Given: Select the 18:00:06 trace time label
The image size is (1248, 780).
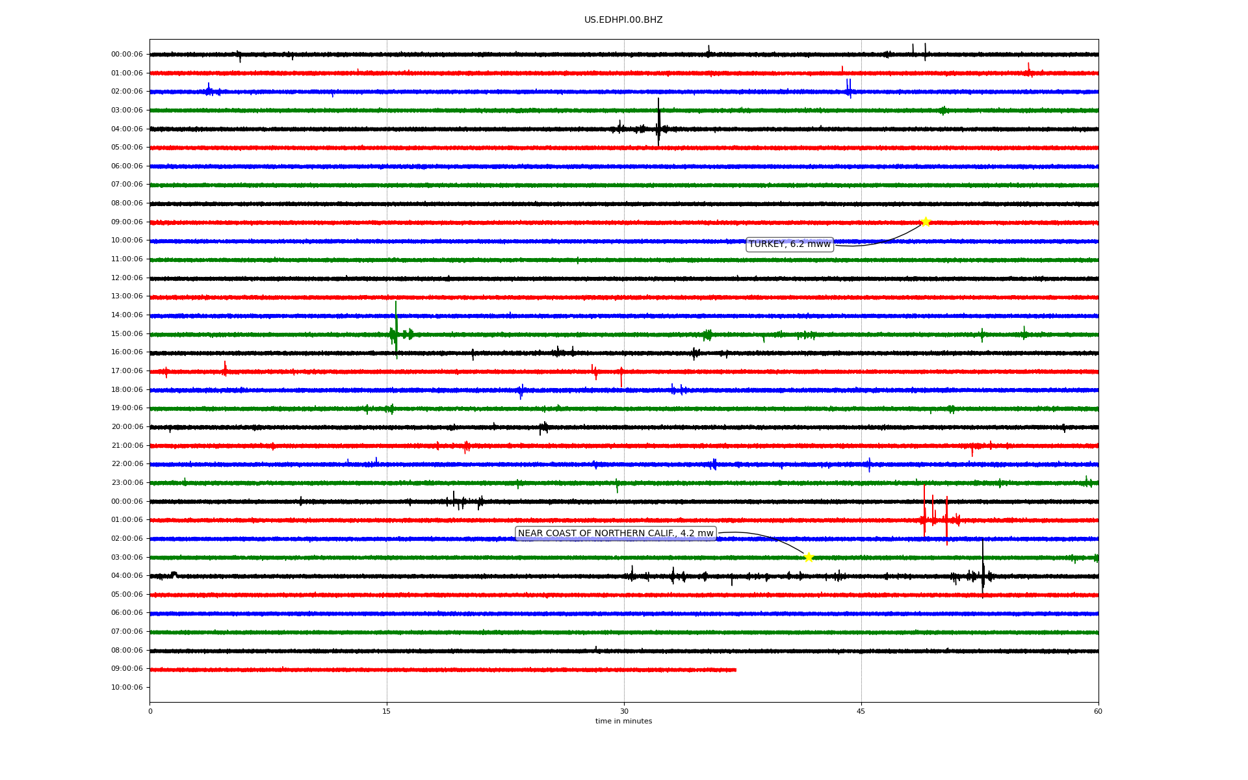Looking at the screenshot, I should 127,390.
